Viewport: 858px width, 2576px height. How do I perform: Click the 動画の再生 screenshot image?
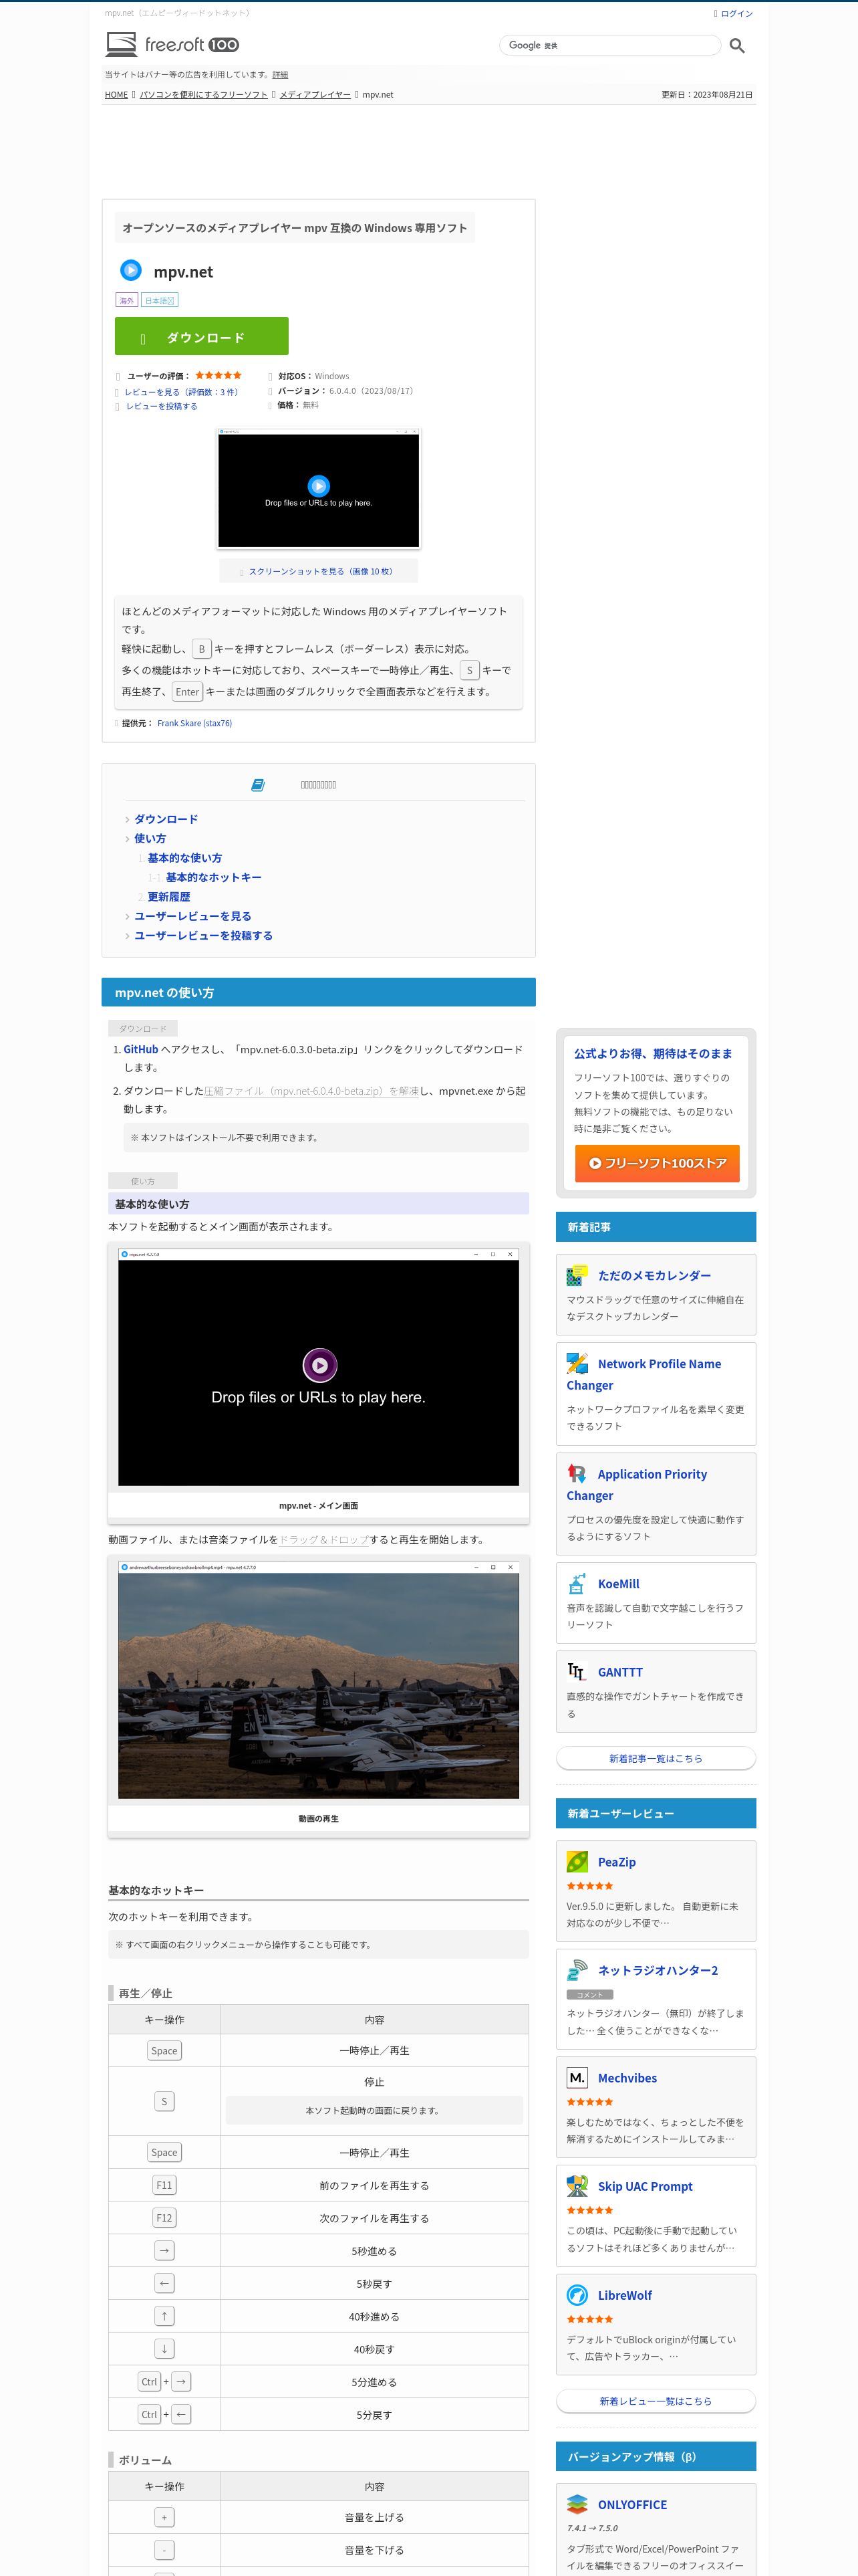tap(319, 1680)
